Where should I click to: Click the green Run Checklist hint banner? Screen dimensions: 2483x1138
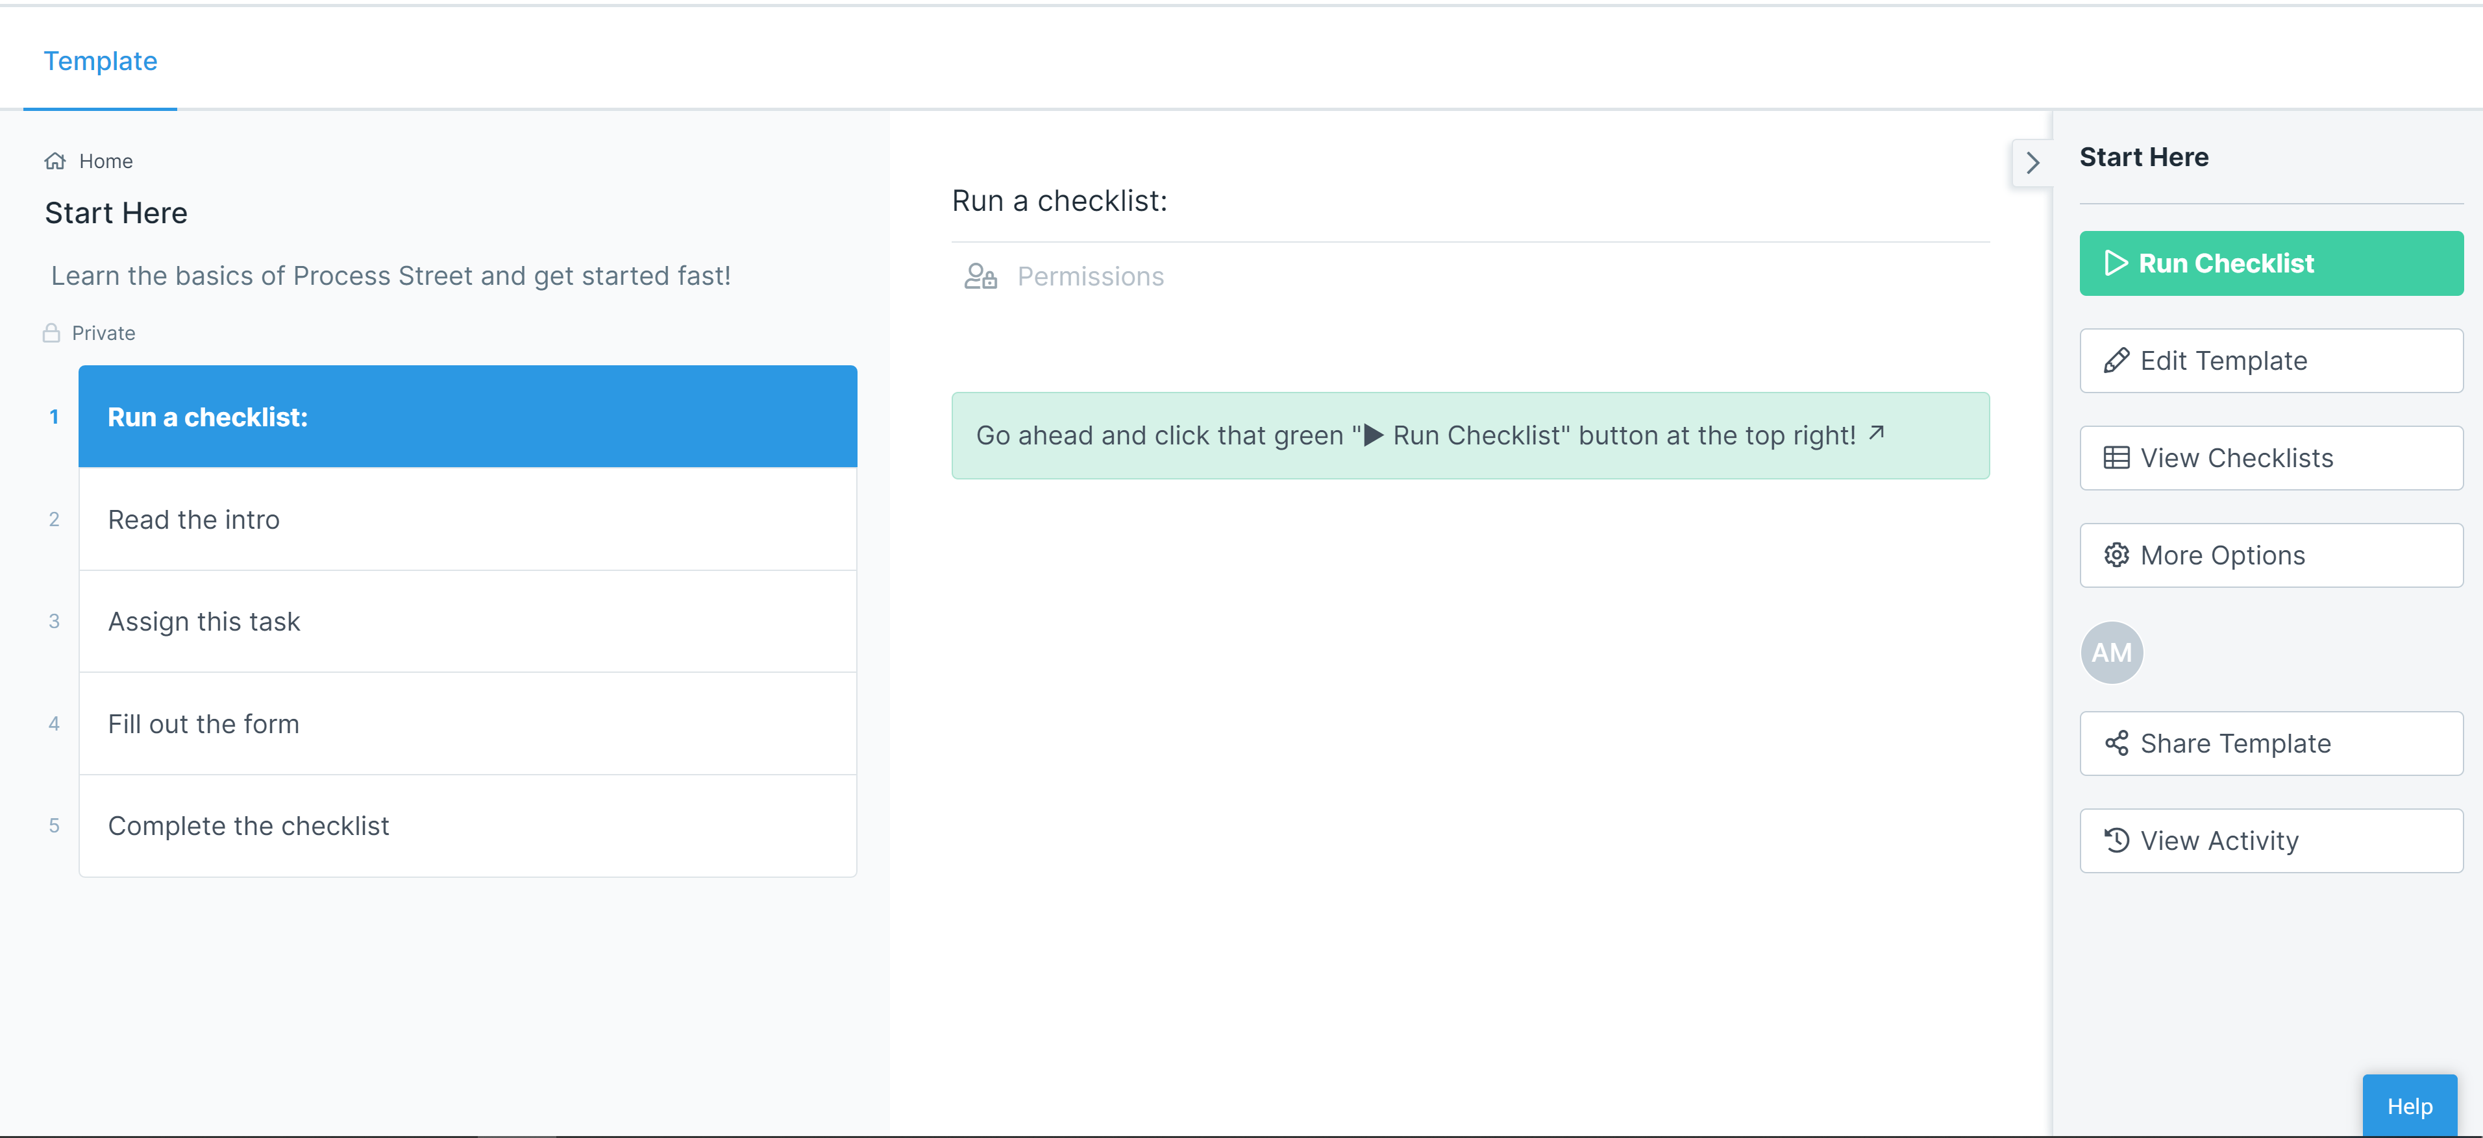pos(1469,435)
